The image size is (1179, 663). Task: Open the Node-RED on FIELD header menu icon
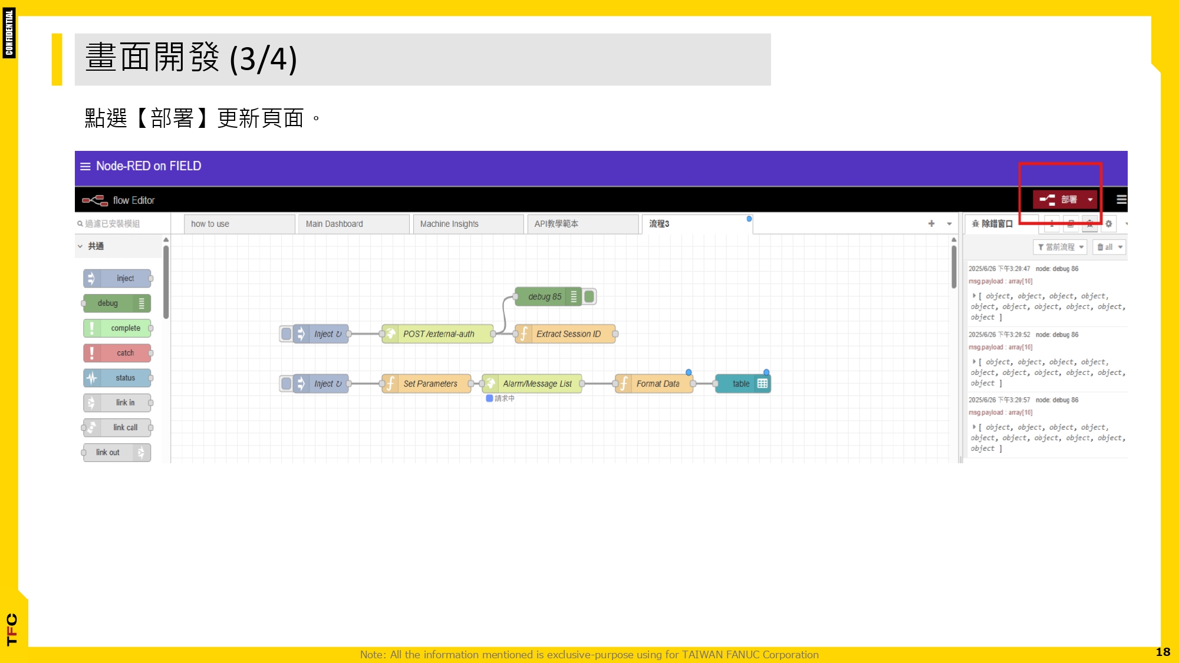pos(85,167)
